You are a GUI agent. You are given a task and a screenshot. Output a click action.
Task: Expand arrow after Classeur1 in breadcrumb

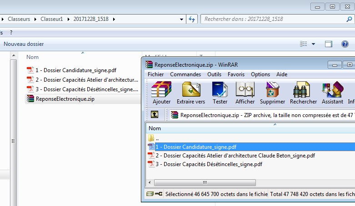click(x=68, y=19)
